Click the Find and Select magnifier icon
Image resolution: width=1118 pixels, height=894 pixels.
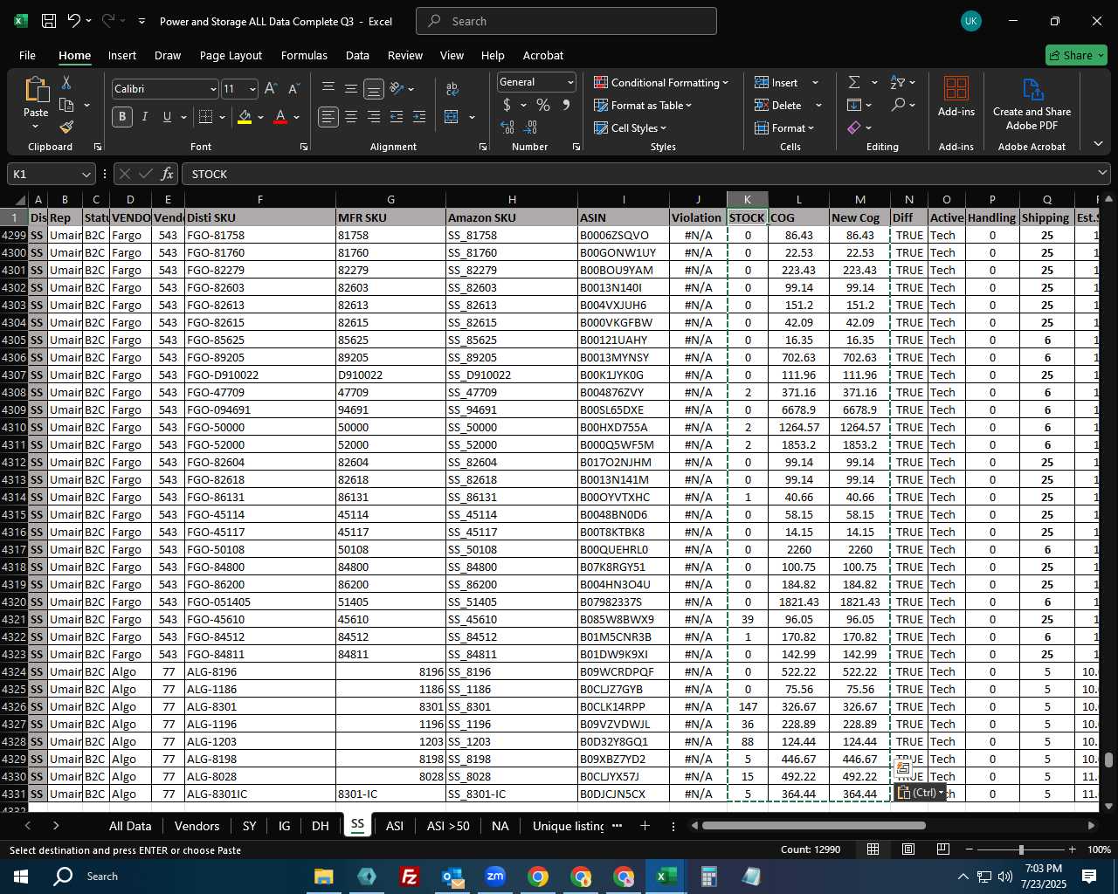(898, 105)
